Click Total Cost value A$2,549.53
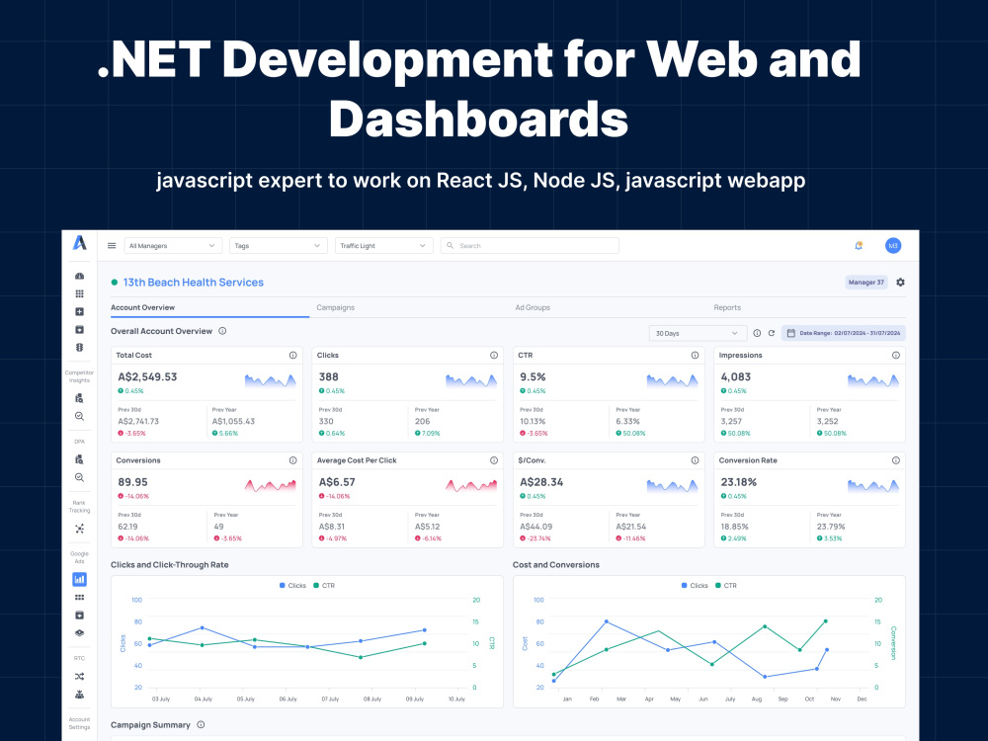Viewport: 988px width, 741px height. coord(147,376)
